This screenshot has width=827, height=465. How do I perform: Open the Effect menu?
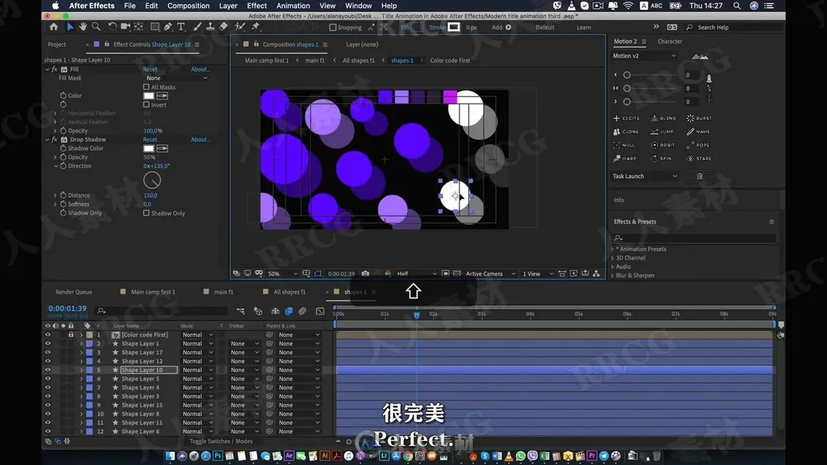tap(257, 6)
